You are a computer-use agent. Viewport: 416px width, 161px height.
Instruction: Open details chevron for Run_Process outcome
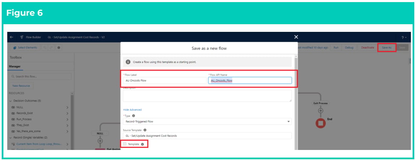coord(67,119)
